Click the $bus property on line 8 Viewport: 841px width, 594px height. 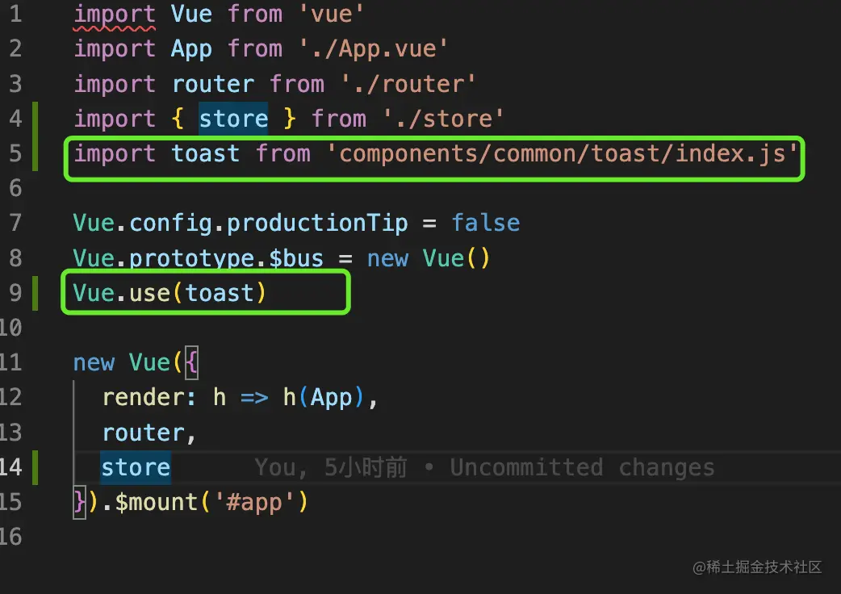[296, 258]
